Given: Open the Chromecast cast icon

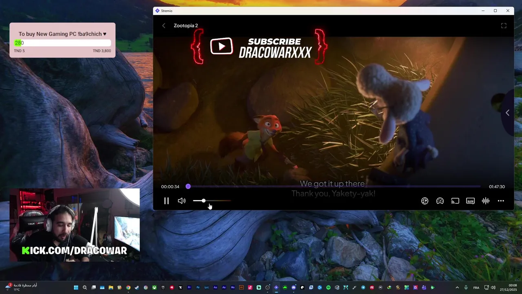Looking at the screenshot, I should 455,201.
